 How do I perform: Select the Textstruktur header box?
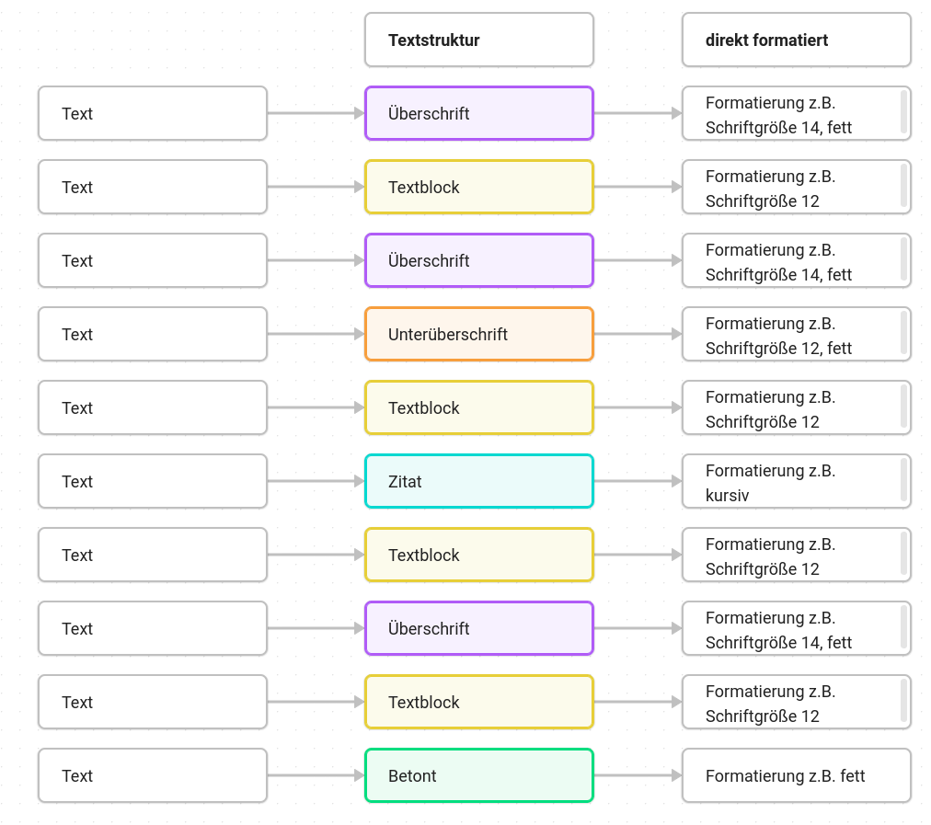[x=479, y=40]
